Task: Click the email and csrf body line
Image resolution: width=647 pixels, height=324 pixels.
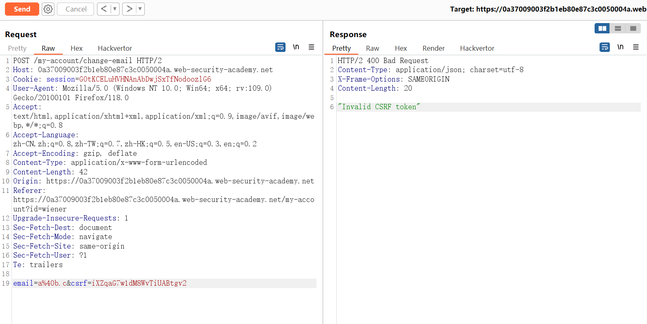Action: click(x=100, y=283)
